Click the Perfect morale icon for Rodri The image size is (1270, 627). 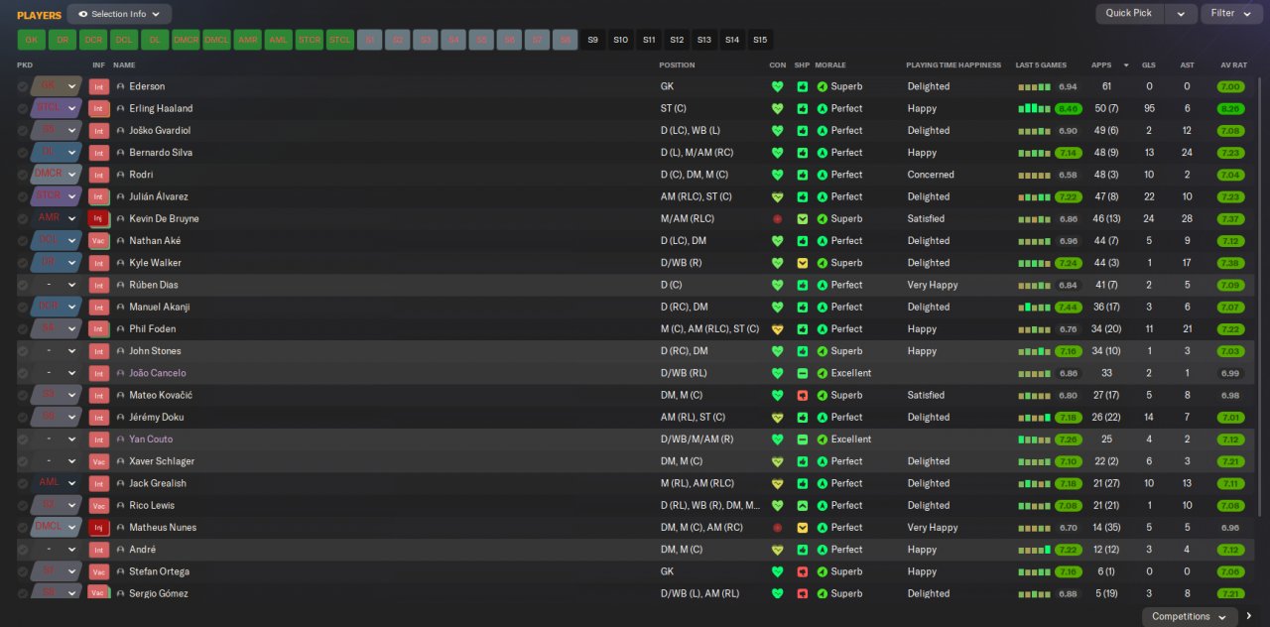coord(822,175)
